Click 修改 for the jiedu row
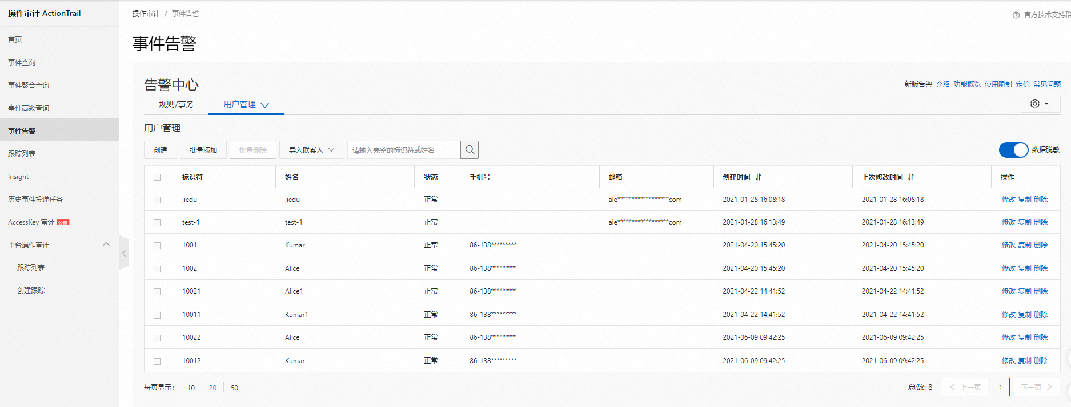This screenshot has height=407, width=1071. point(1009,200)
